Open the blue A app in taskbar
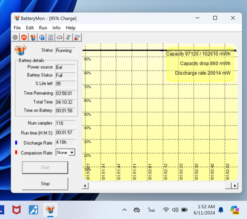The width and height of the screenshot is (247, 219). click(x=33, y=210)
